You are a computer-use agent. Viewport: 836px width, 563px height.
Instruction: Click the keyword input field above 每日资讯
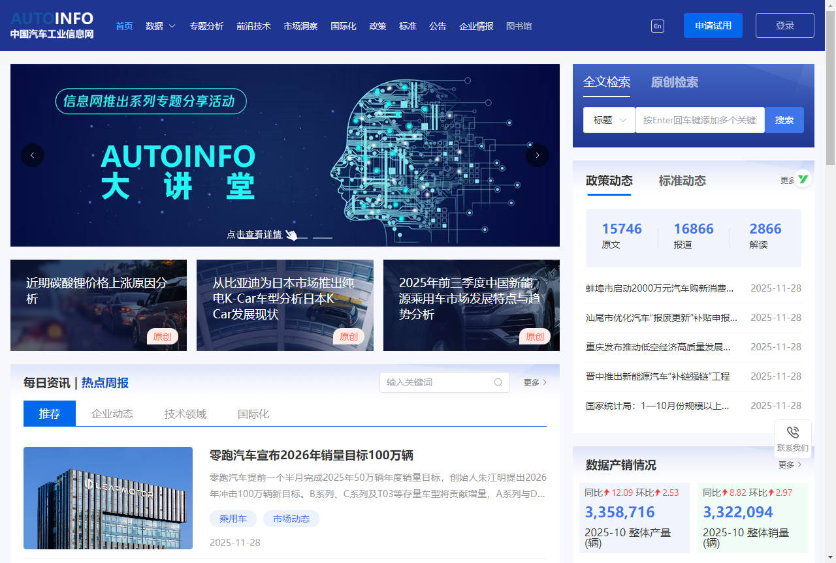[438, 382]
